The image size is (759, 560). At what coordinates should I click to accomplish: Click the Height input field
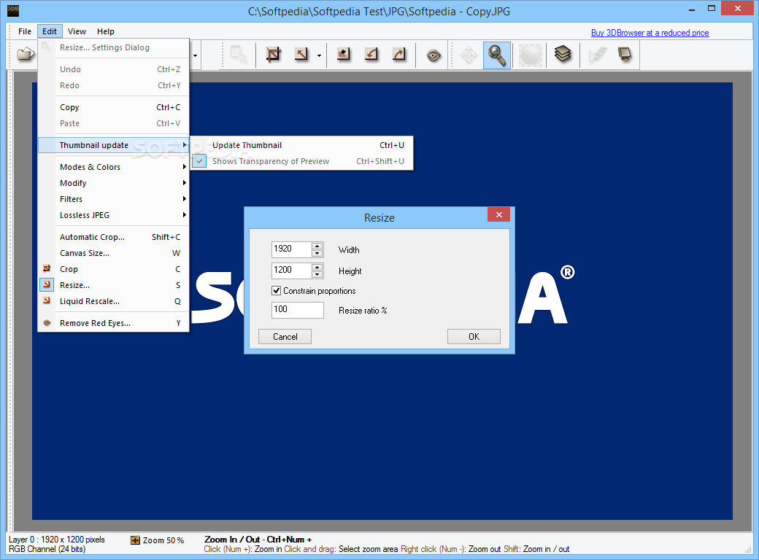coord(292,271)
